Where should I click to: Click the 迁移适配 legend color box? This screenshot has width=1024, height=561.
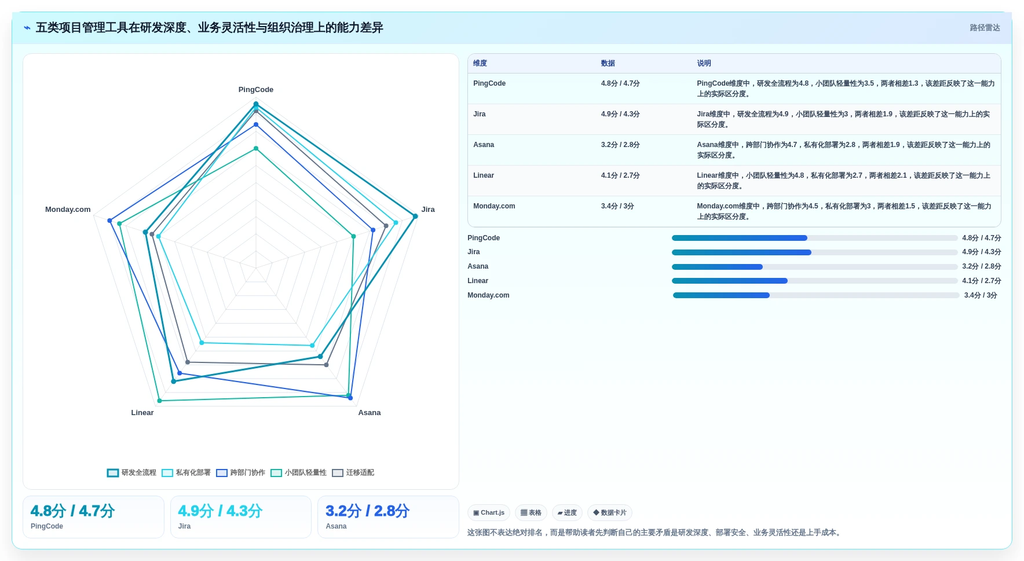tap(338, 473)
